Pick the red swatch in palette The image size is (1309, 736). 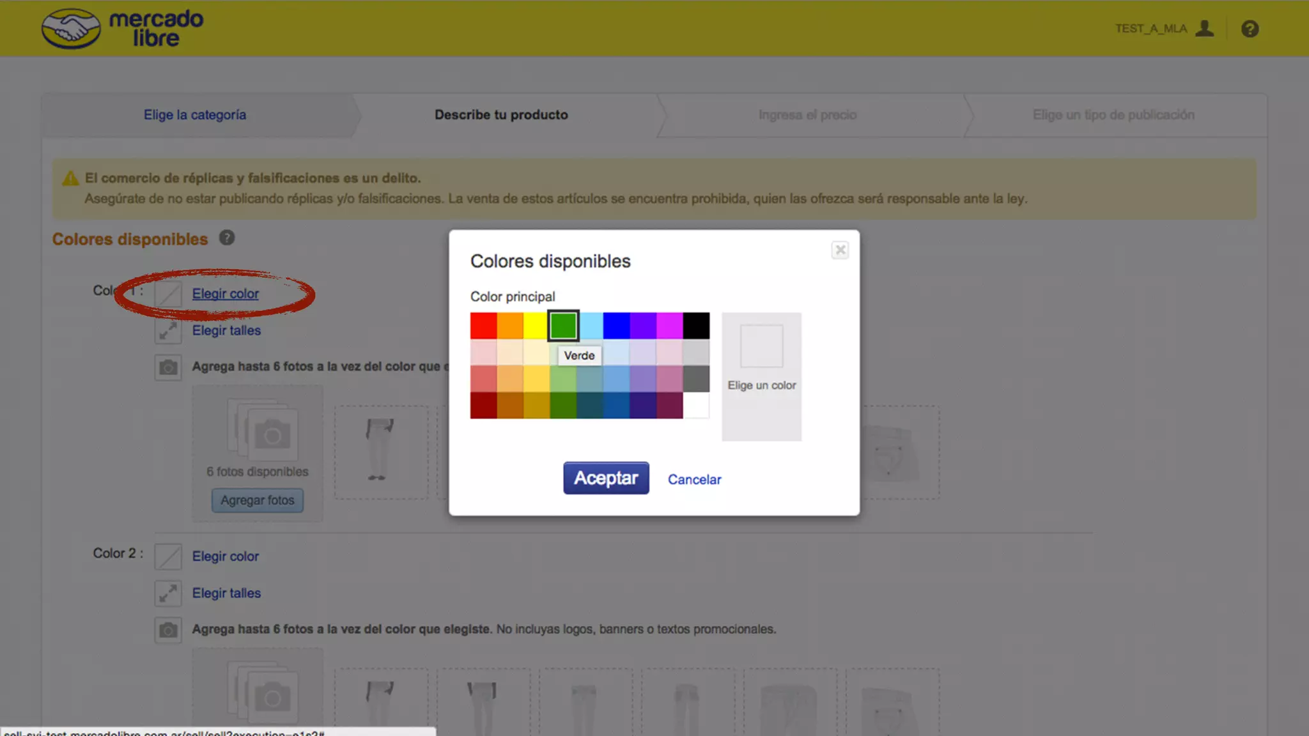pyautogui.click(x=483, y=326)
